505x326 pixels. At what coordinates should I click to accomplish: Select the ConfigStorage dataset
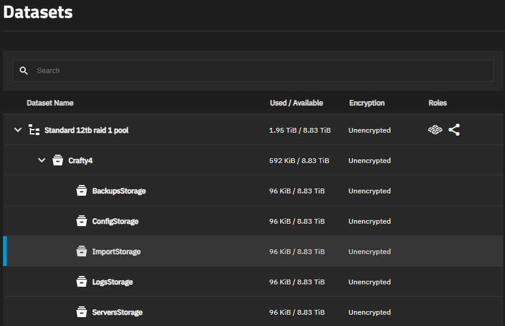click(x=115, y=221)
